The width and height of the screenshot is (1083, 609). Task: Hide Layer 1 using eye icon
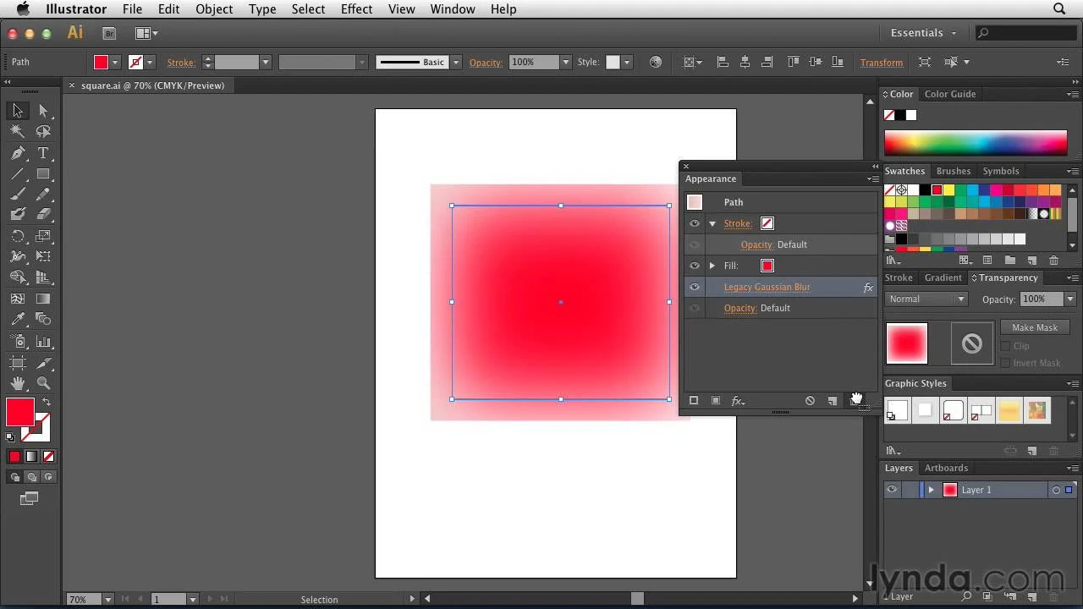tap(892, 490)
